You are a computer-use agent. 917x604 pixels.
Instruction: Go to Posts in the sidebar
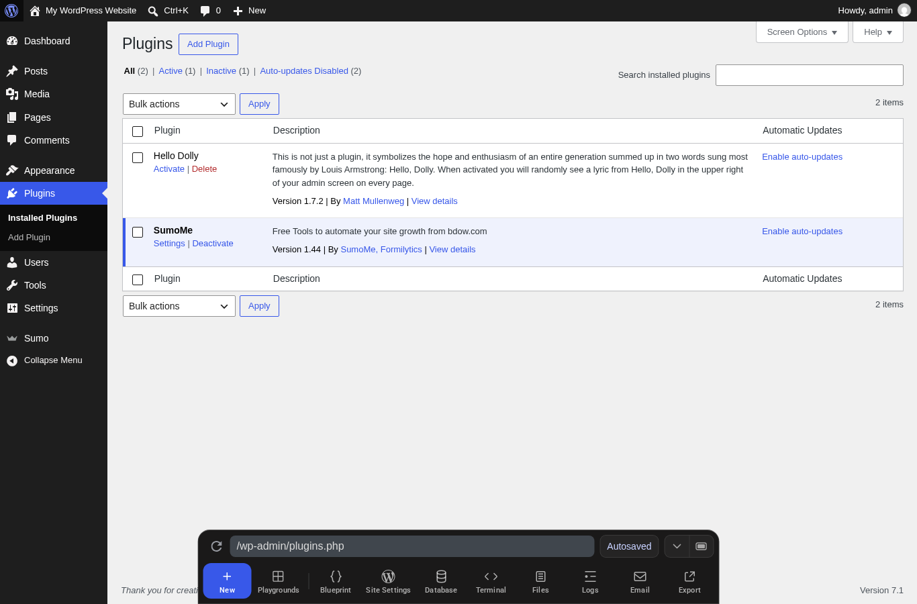pos(54,71)
